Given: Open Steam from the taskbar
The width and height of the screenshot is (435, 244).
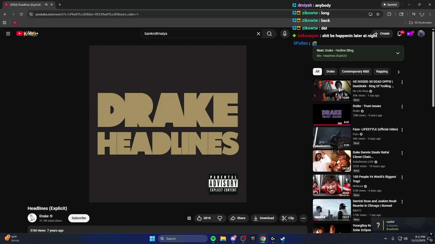Looking at the screenshot, I should click(x=283, y=239).
